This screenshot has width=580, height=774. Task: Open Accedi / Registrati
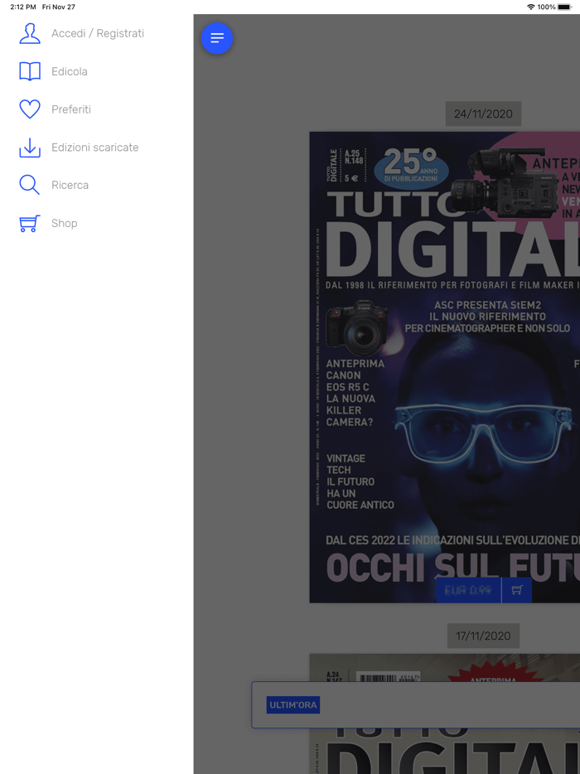point(98,34)
